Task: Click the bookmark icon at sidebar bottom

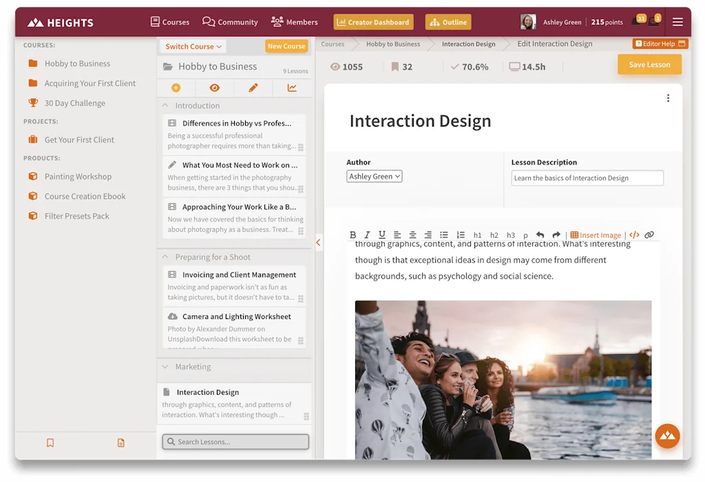Action: (50, 443)
